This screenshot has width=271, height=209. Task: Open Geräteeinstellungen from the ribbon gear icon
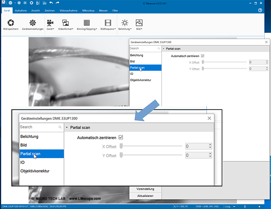[x=32, y=22]
